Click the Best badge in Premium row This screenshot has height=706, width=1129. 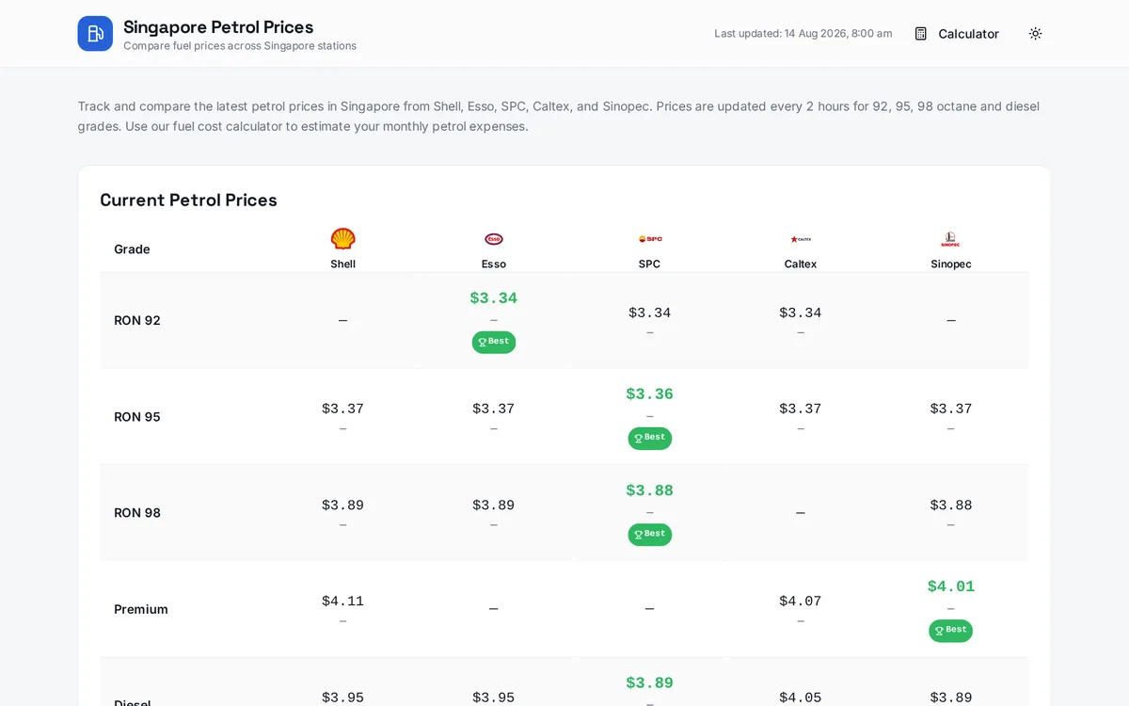951,630
